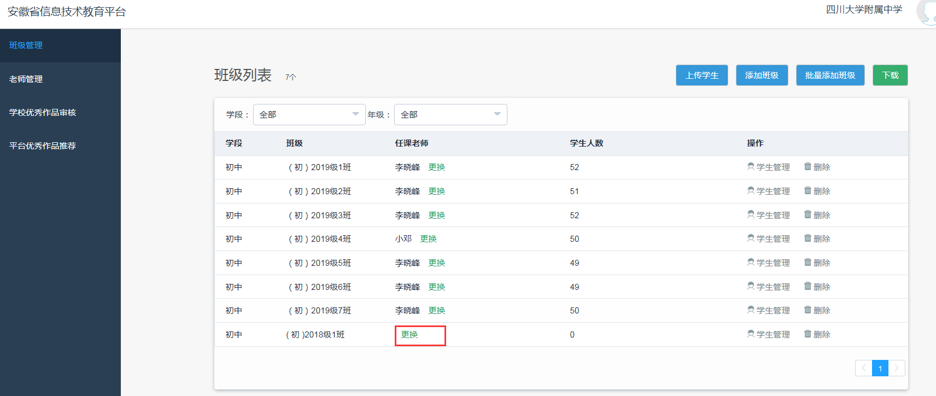Click student management icon for 2019级1班
Image resolution: width=936 pixels, height=396 pixels.
coord(751,167)
